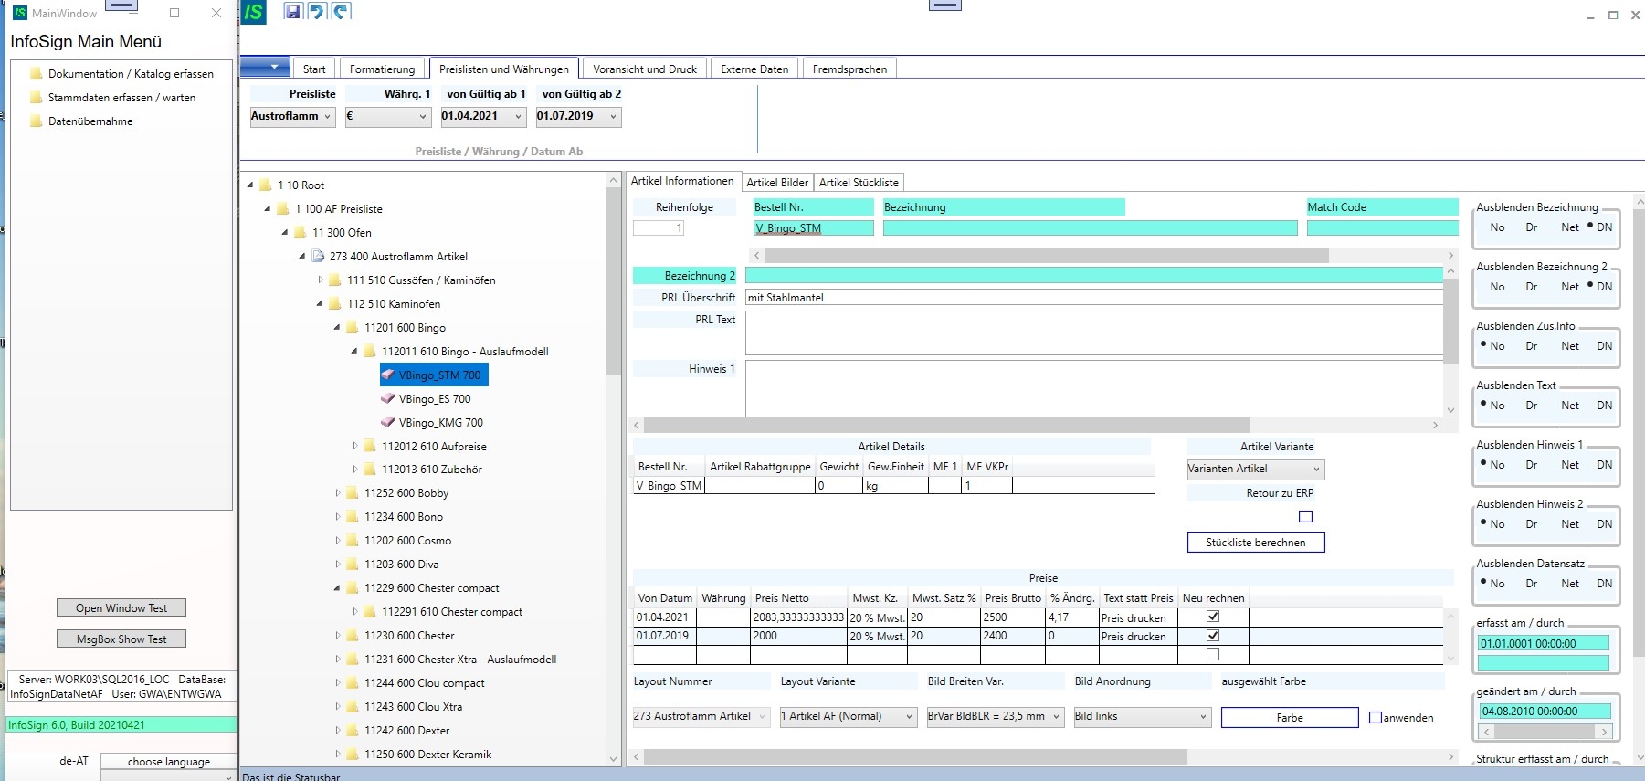Viewport: 1645px width, 781px height.
Task: Click the VBingo_KMG 700 article icon
Action: coord(387,423)
